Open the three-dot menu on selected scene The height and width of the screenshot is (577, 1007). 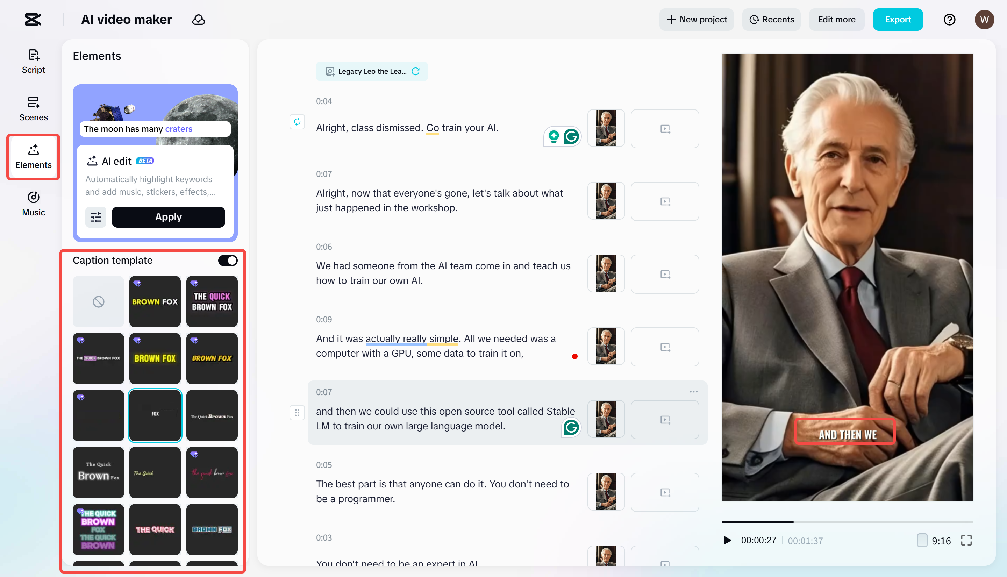693,392
